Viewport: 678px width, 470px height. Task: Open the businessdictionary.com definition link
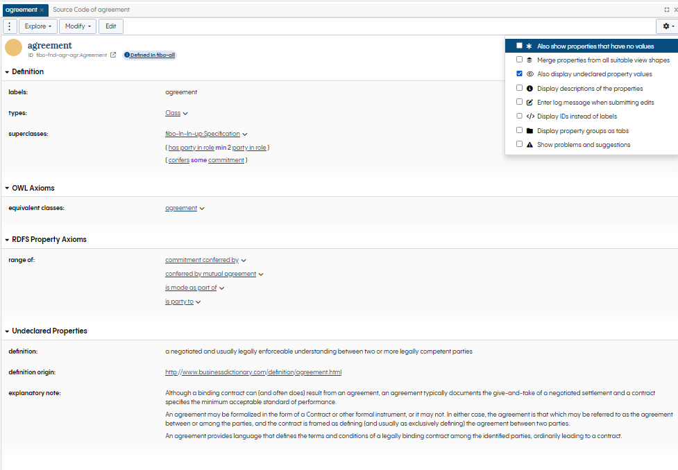253,372
